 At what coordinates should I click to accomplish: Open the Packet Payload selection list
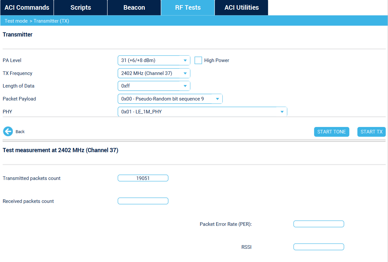218,99
